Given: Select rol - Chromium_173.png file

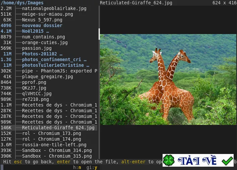Looking at the screenshot, I should tap(52, 133).
